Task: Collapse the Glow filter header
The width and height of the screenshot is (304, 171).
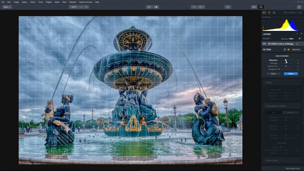Action: point(282,83)
